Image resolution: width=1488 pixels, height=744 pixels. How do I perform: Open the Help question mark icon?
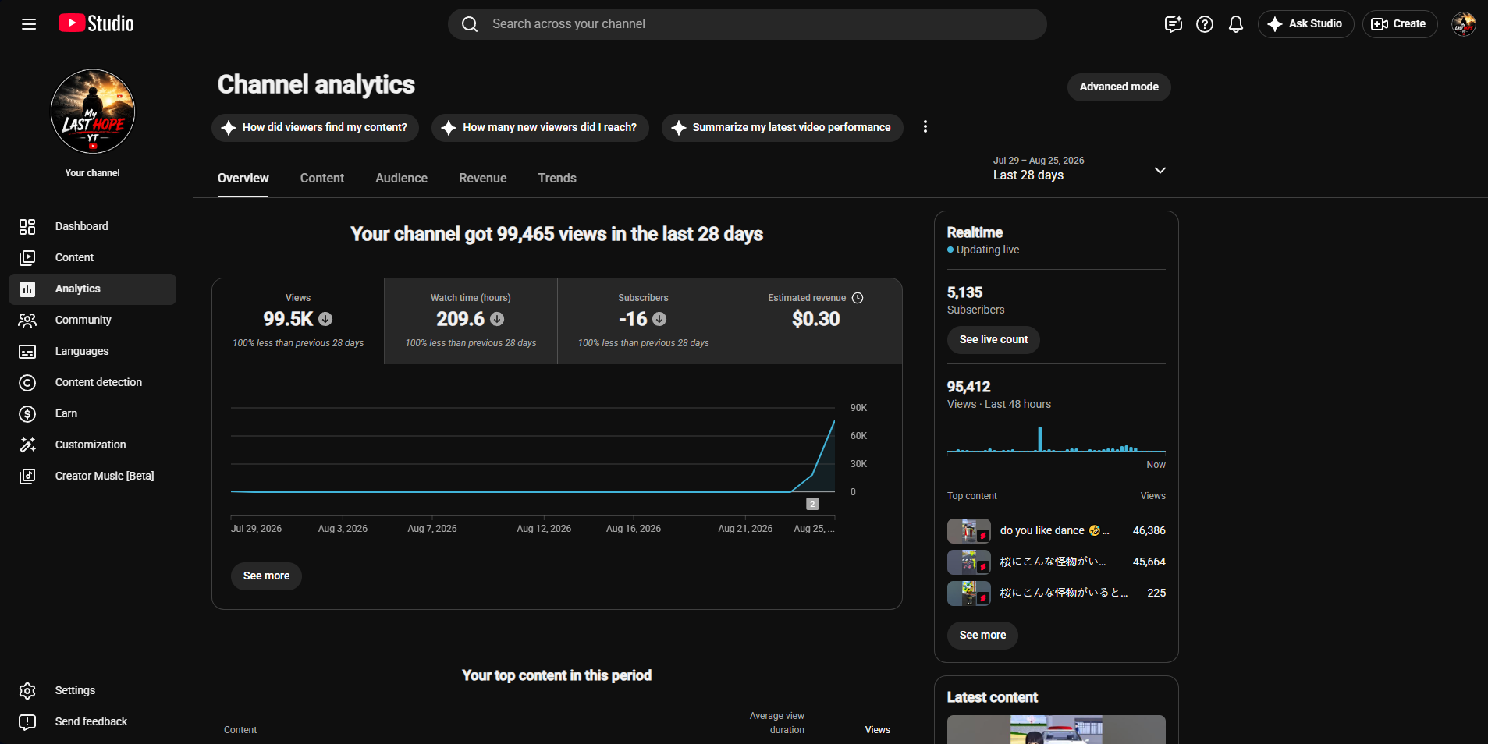click(x=1205, y=24)
